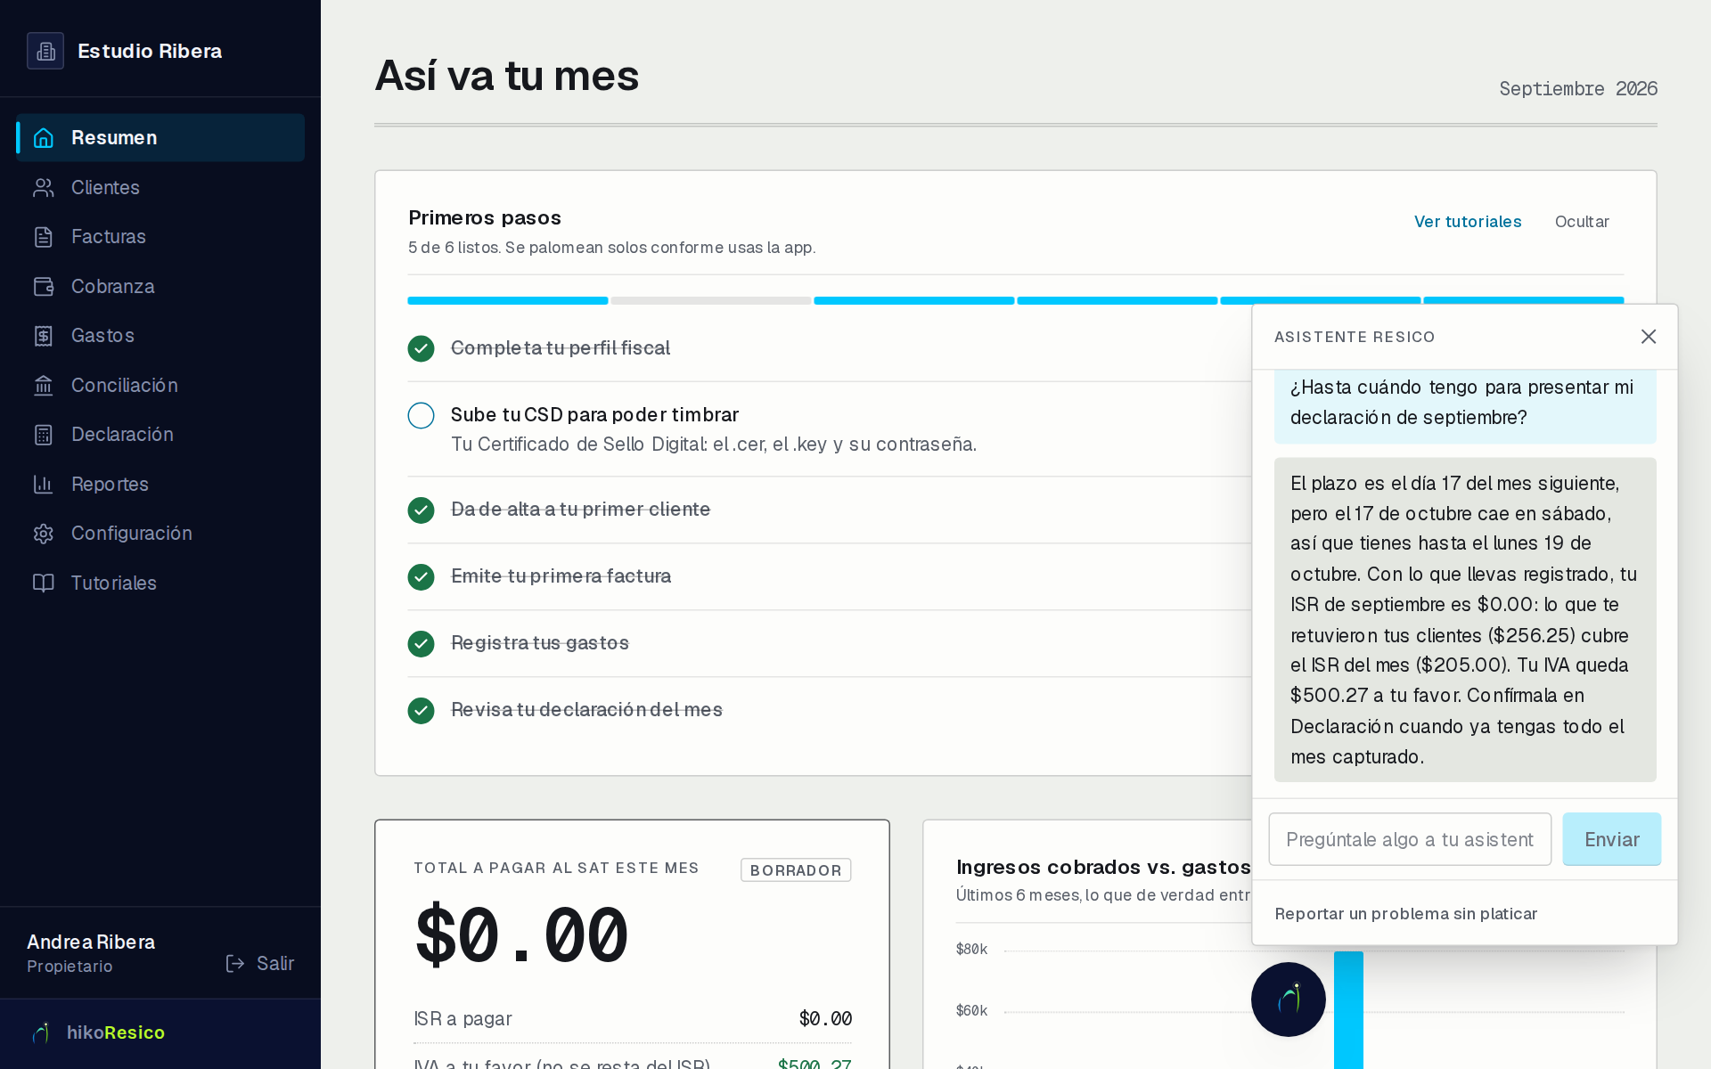Open Gastos receipt icon
Viewport: 1711px width, 1069px height.
(44, 336)
